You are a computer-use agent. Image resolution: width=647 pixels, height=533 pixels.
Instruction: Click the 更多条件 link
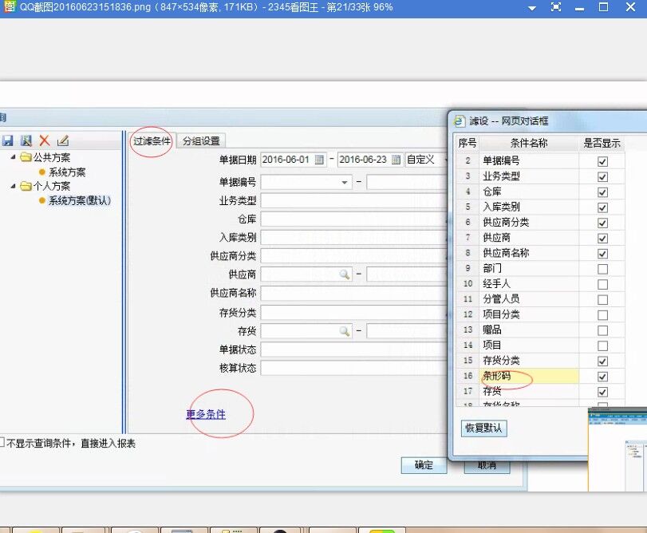click(x=206, y=414)
